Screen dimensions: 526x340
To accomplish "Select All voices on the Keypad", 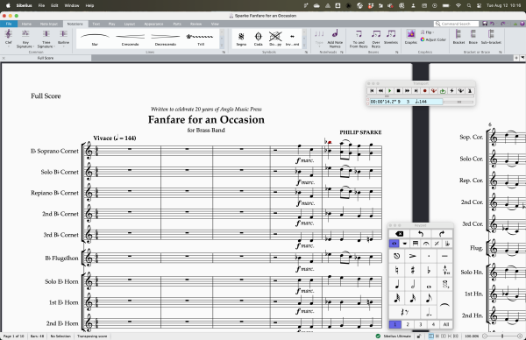I will [446, 324].
